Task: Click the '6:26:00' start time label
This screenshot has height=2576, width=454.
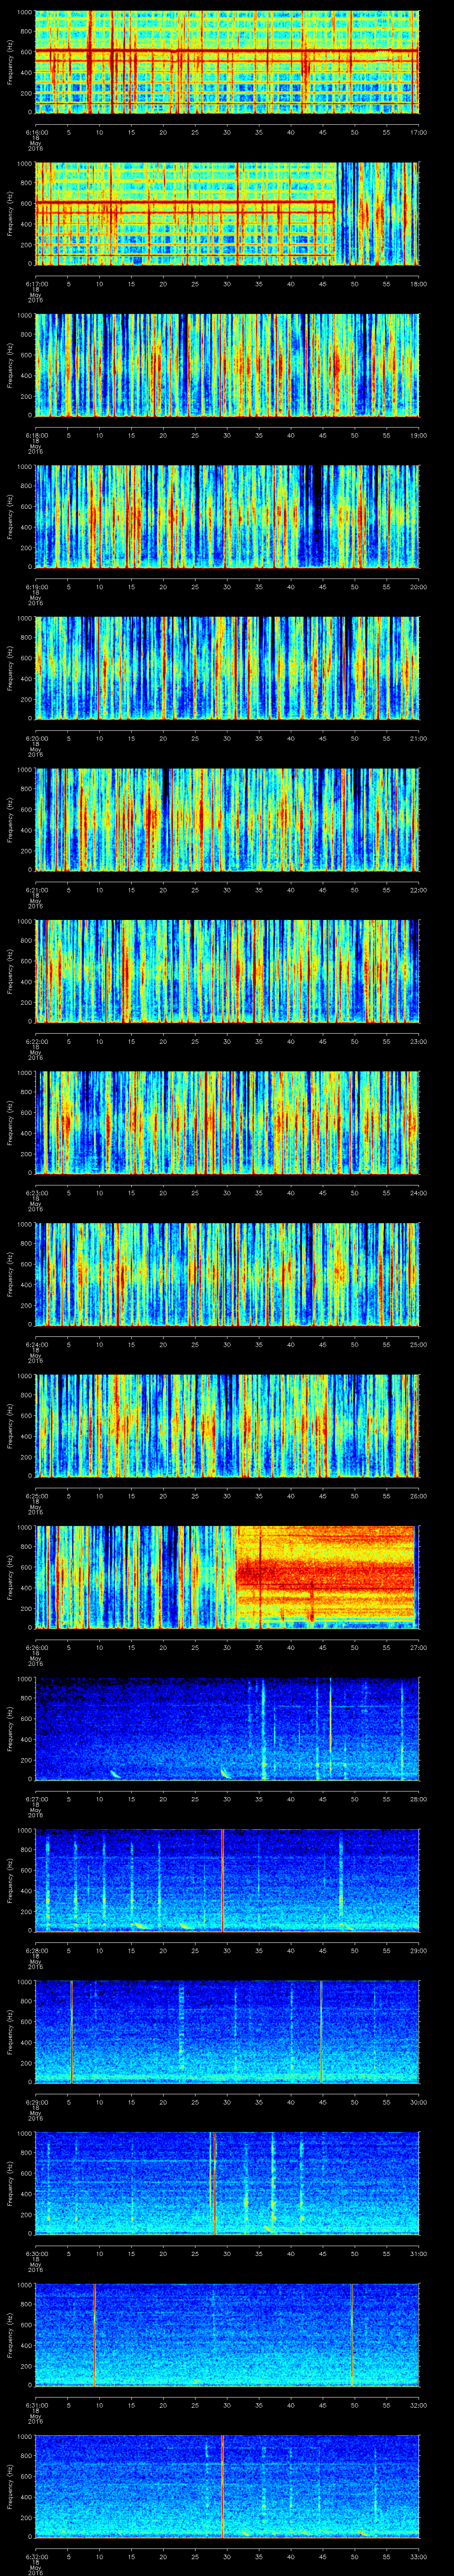Action: tap(36, 1647)
